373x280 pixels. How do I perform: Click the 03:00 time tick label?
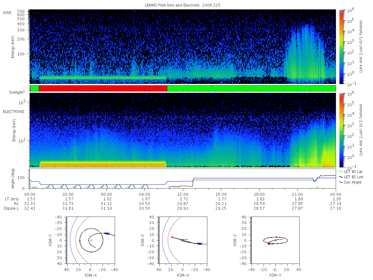tap(68, 194)
